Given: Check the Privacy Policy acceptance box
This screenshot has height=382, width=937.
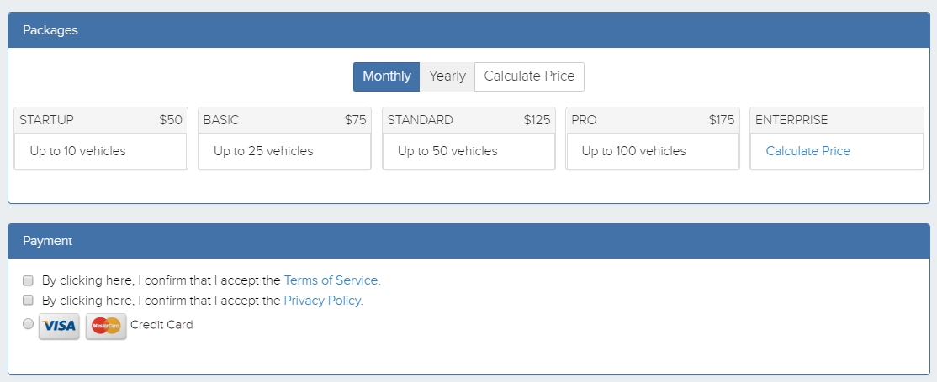Looking at the screenshot, I should [28, 301].
